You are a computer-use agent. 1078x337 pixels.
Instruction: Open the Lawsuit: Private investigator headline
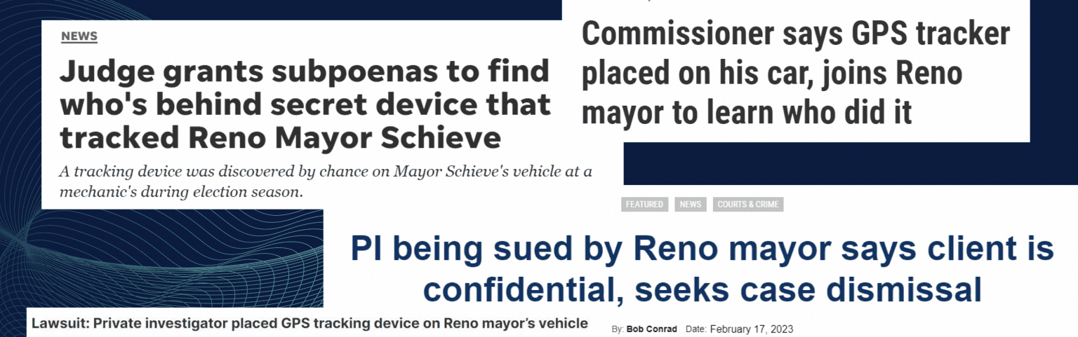point(310,324)
